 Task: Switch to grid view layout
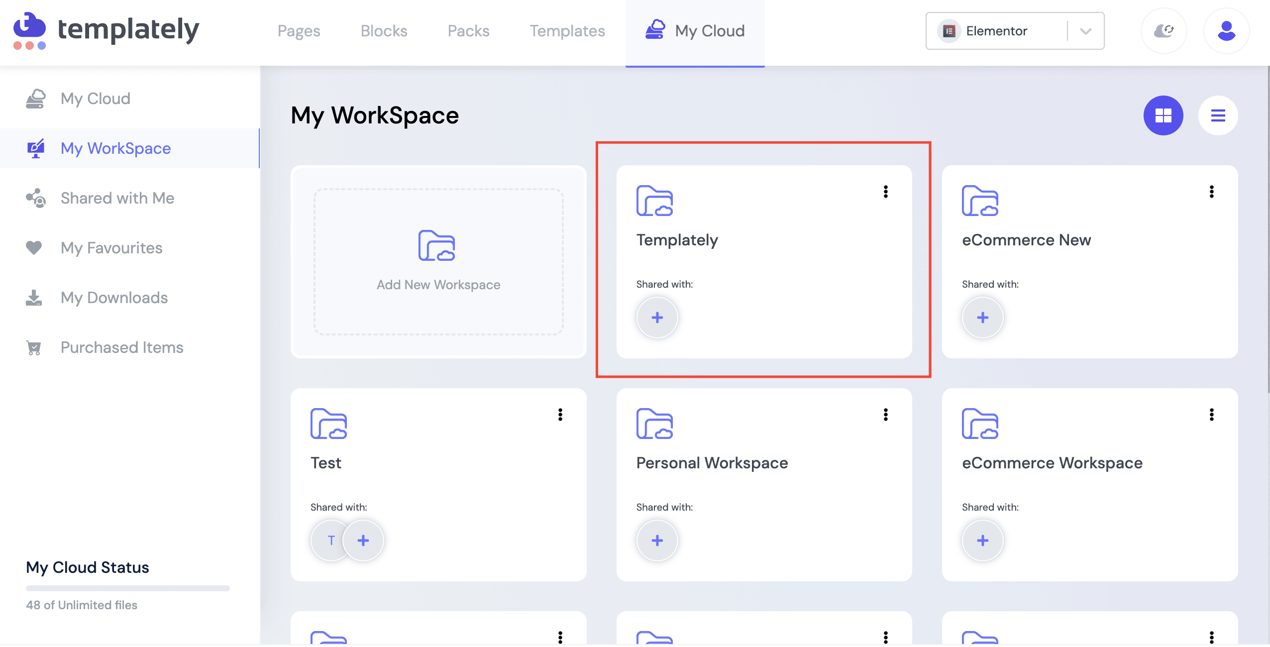1163,115
